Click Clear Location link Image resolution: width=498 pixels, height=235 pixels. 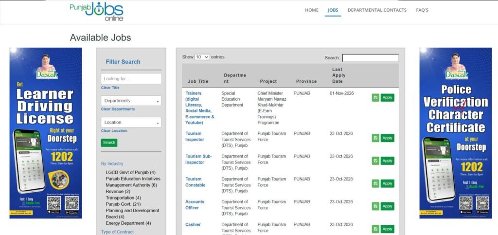coord(114,131)
